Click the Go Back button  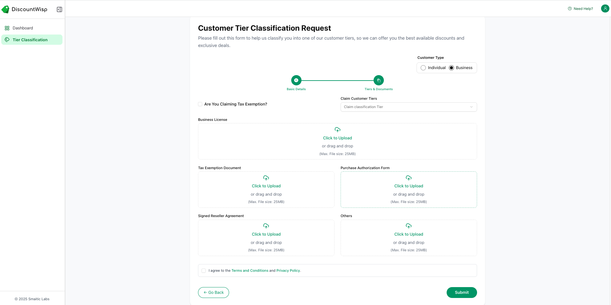click(x=213, y=293)
